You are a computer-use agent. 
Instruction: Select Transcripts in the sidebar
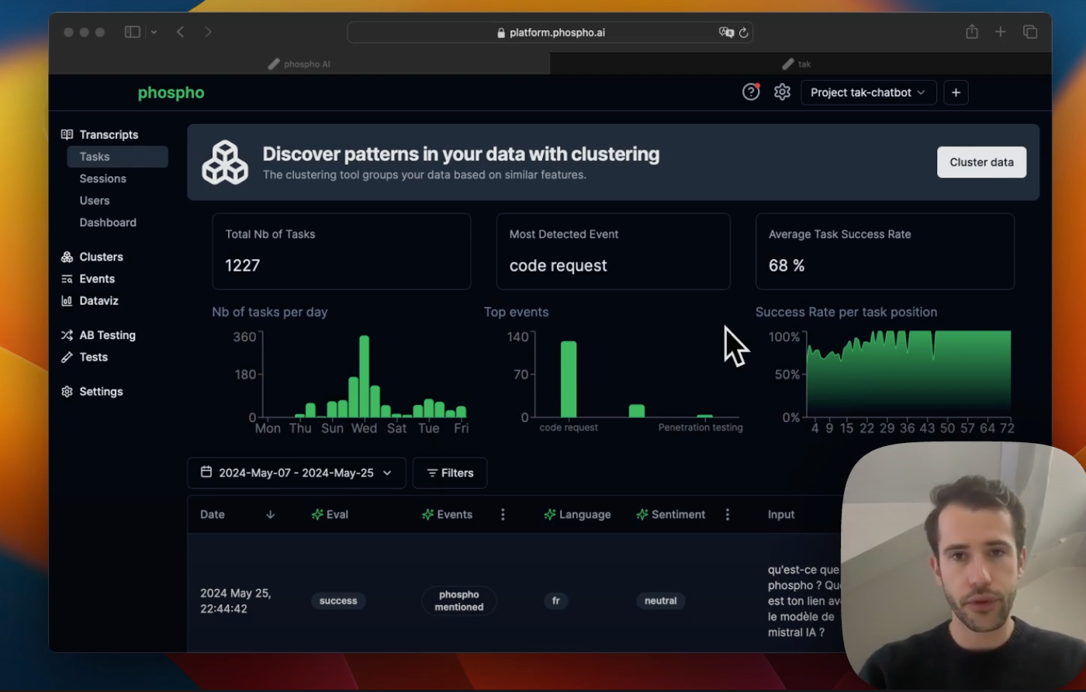coord(109,134)
